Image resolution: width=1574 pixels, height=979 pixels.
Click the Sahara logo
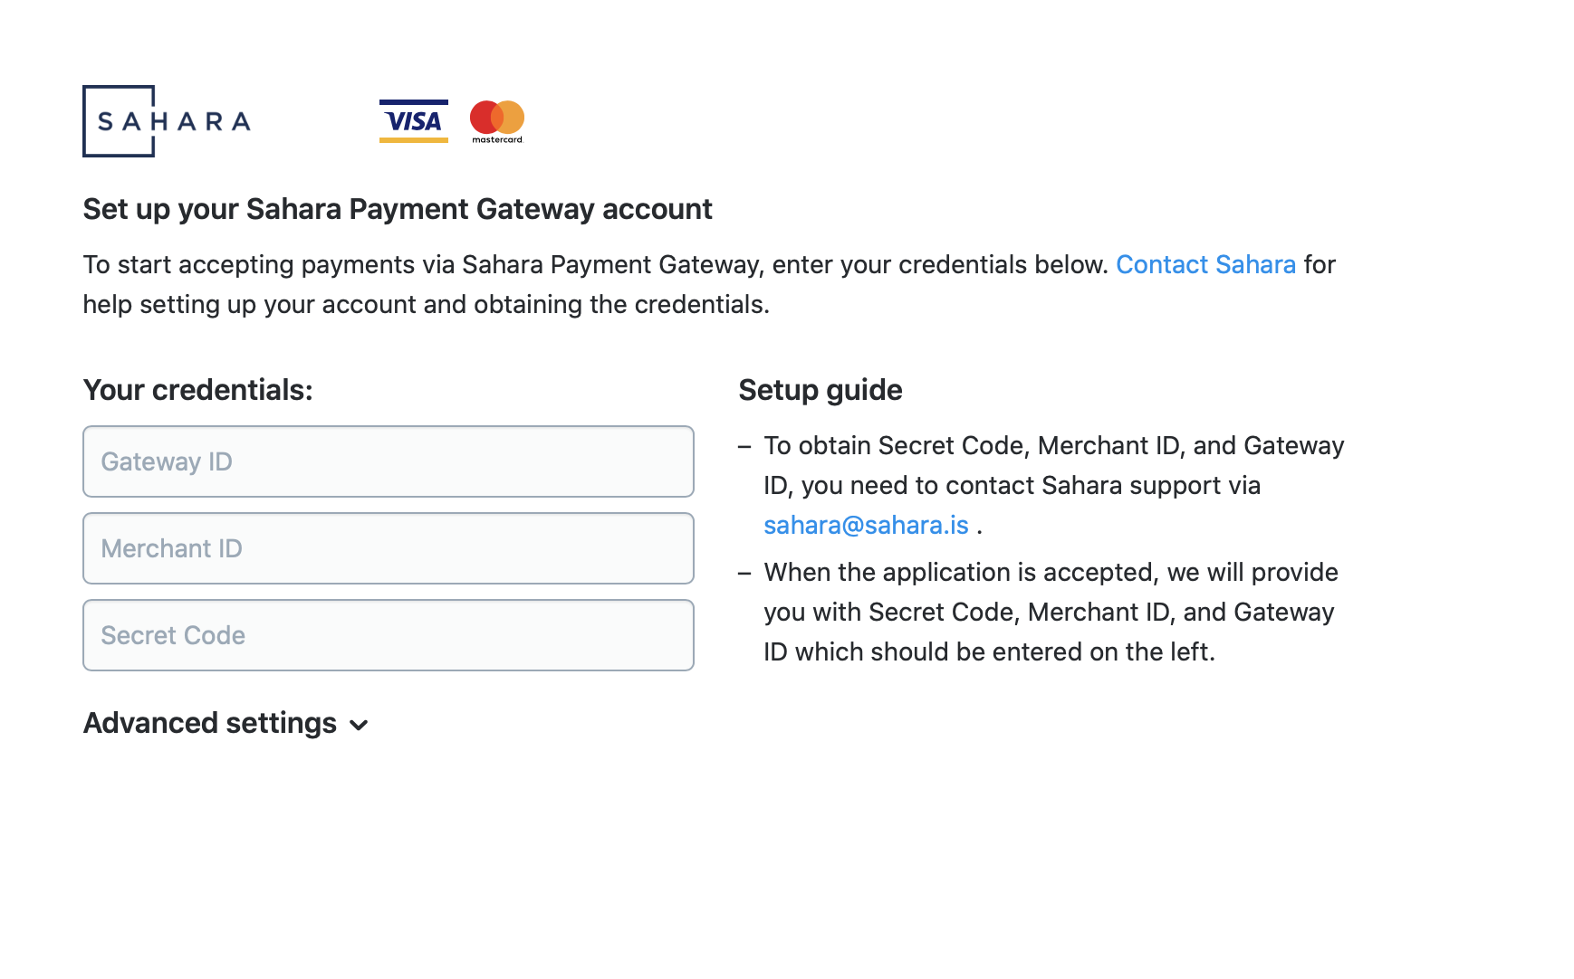(x=167, y=121)
